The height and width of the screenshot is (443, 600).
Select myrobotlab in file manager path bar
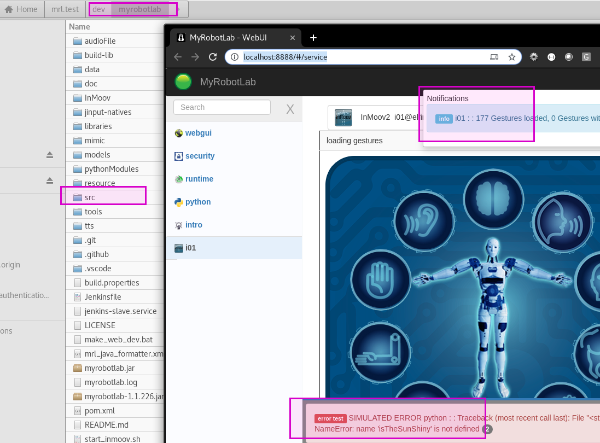139,9
